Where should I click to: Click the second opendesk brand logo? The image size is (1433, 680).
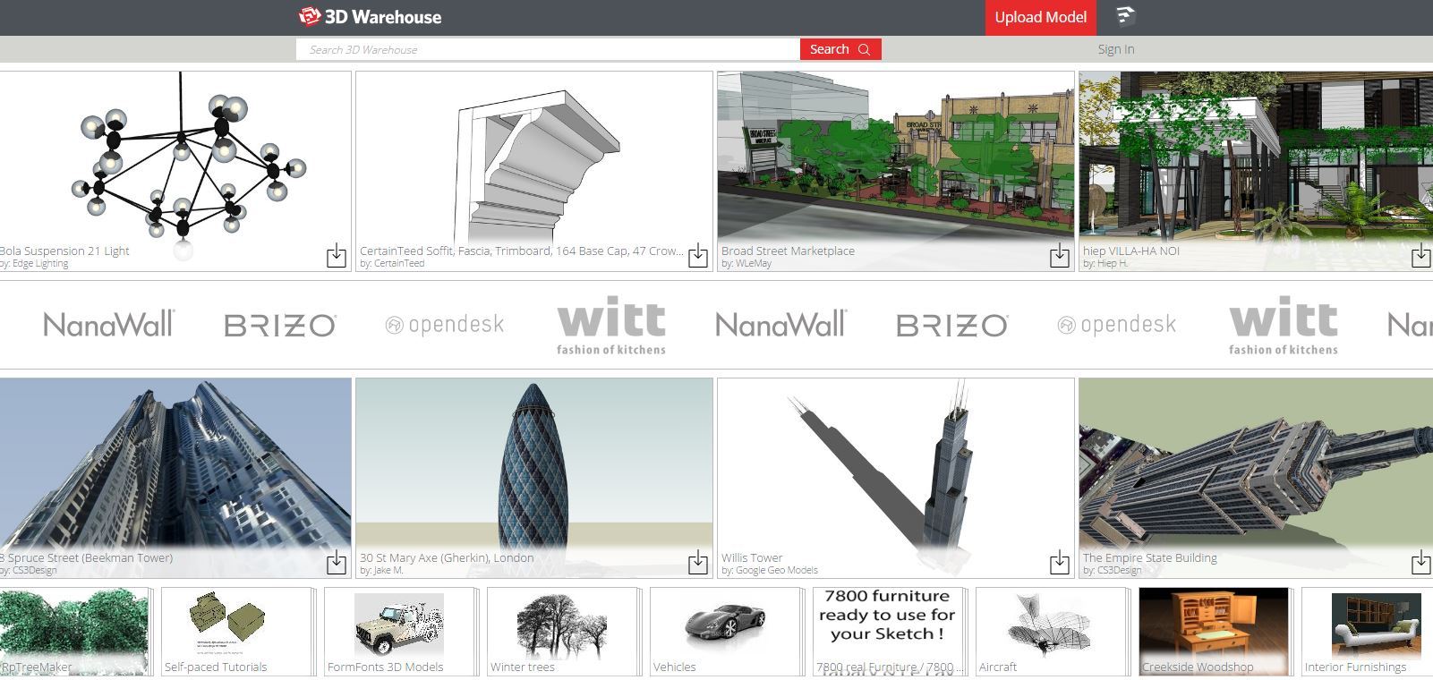(x=1117, y=325)
